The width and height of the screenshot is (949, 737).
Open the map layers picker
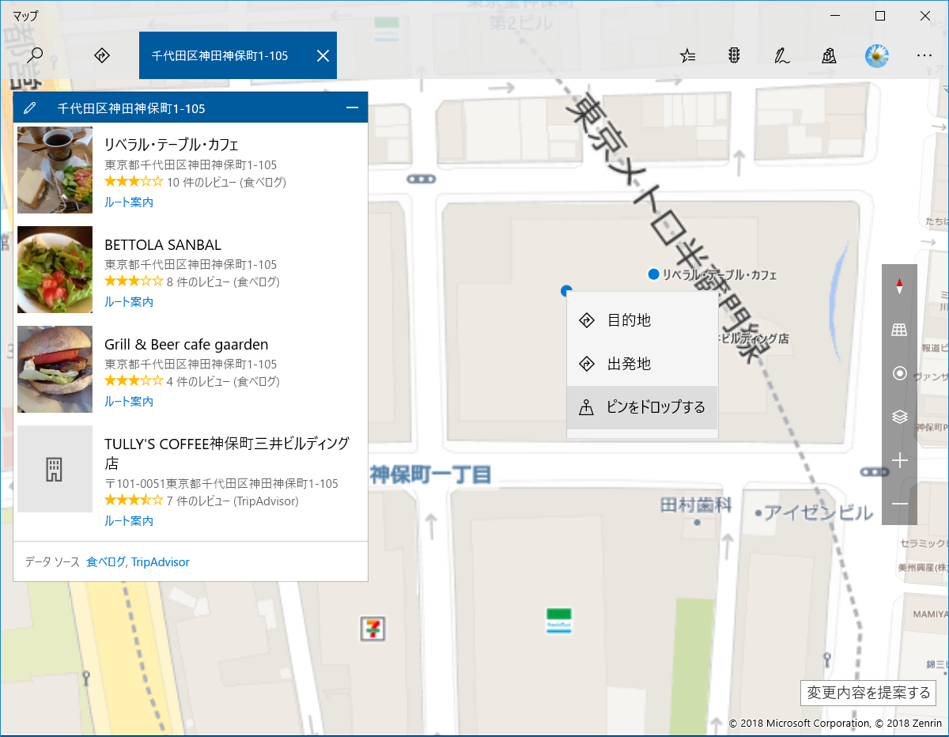pyautogui.click(x=899, y=417)
